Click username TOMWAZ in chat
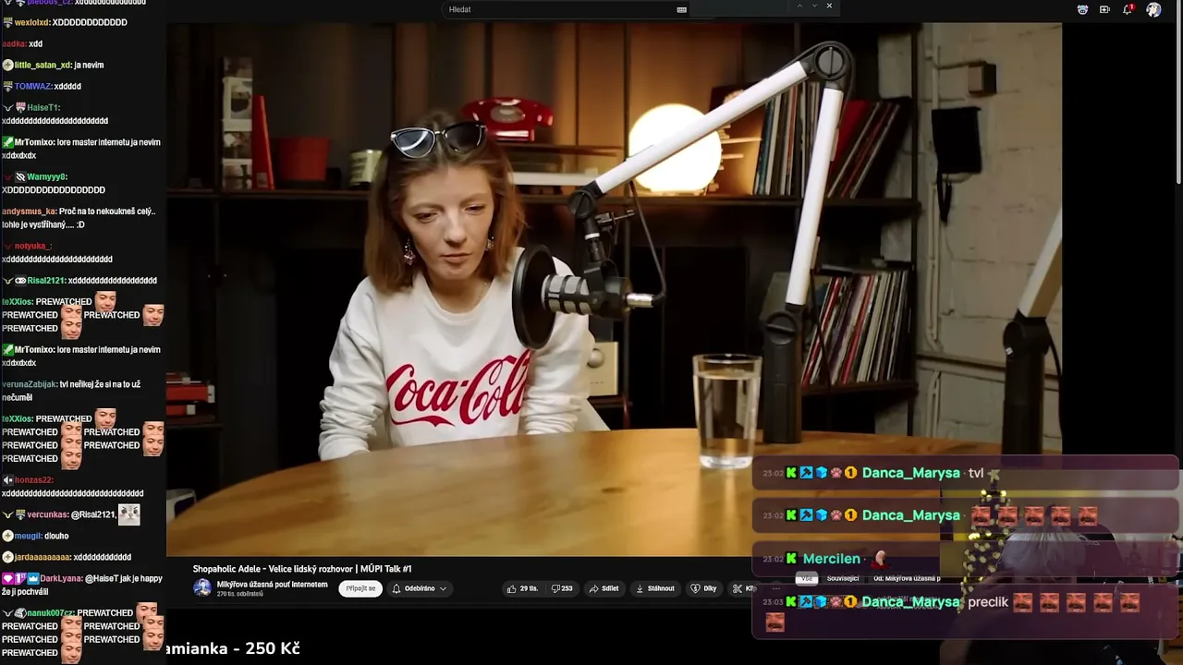The image size is (1183, 665). pos(32,86)
